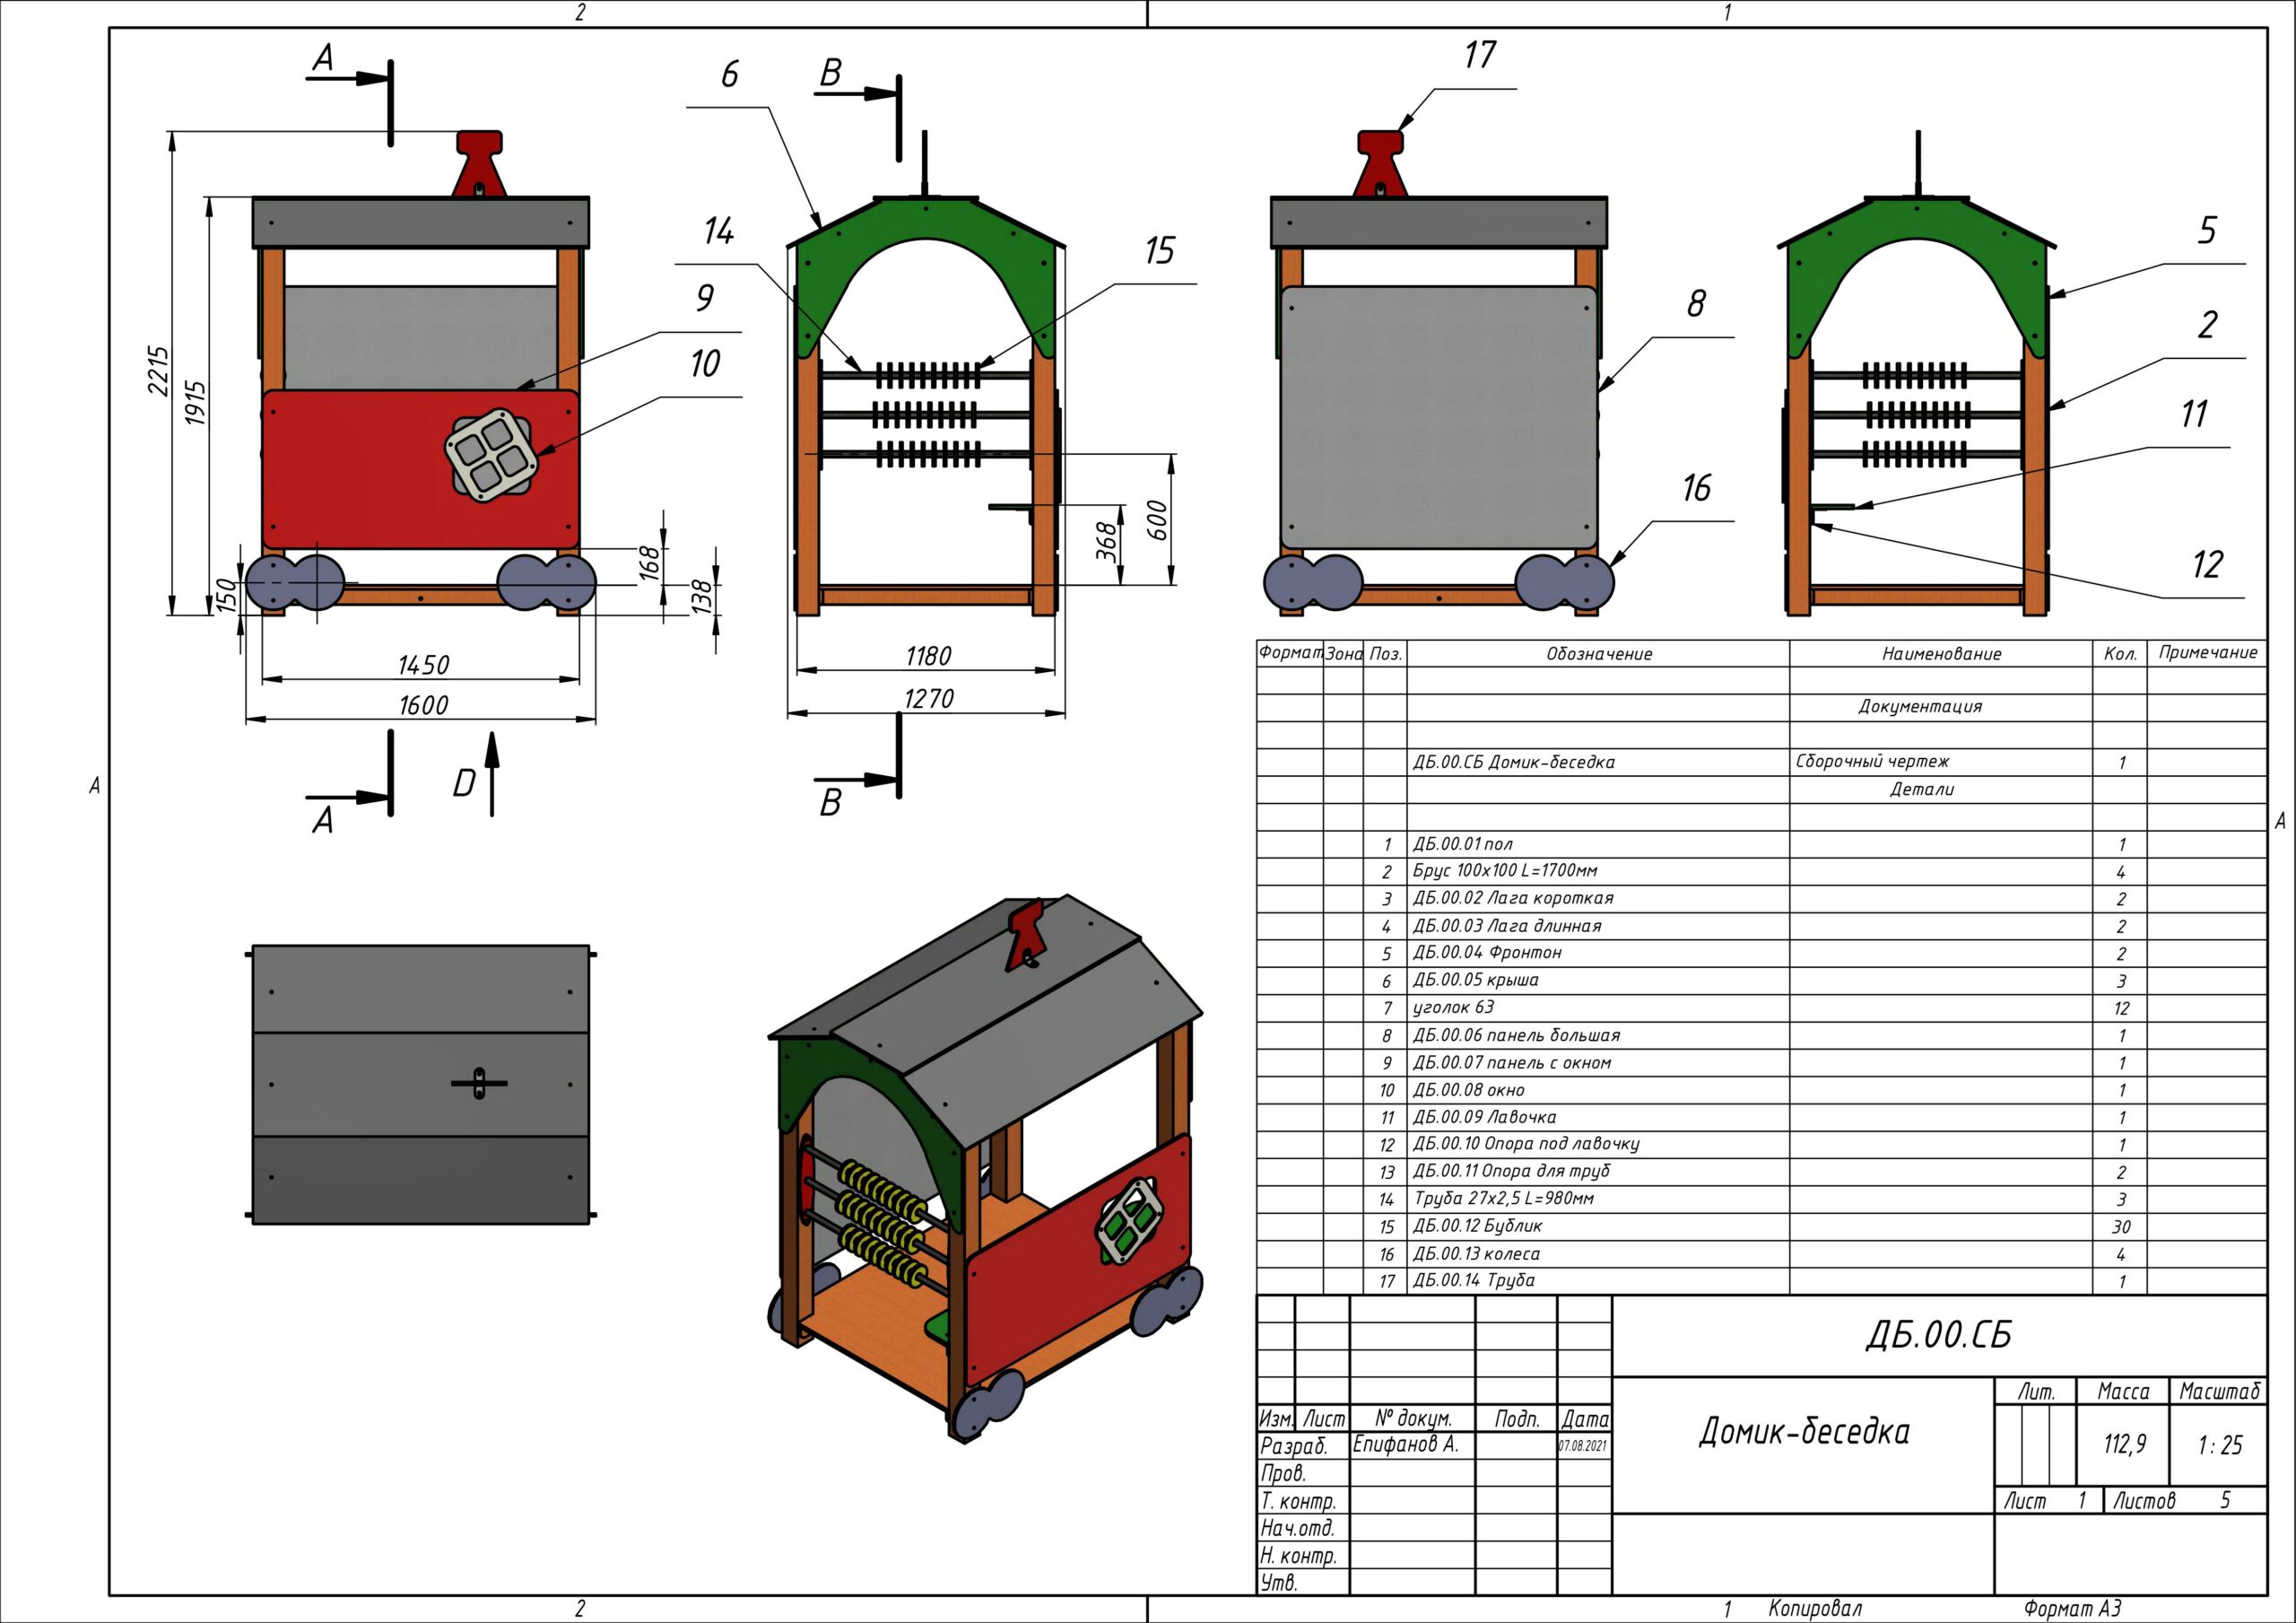Click the grey top-view roof drawing

pos(421,1084)
